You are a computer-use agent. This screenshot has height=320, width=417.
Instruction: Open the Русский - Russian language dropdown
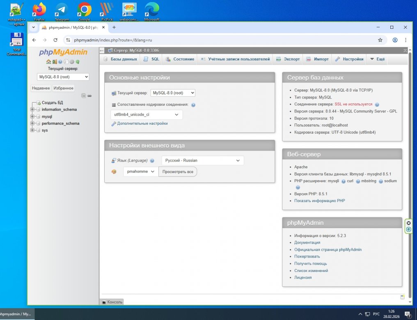(x=203, y=160)
